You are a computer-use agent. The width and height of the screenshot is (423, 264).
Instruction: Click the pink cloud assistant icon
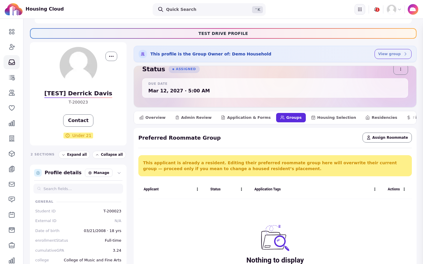[x=413, y=9]
